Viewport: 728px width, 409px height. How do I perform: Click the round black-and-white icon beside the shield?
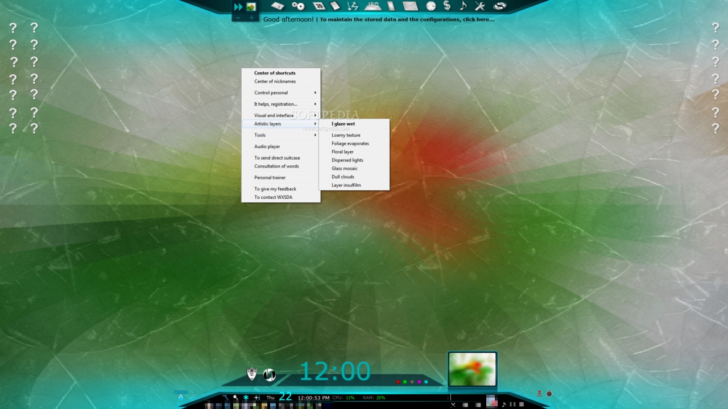click(x=270, y=375)
